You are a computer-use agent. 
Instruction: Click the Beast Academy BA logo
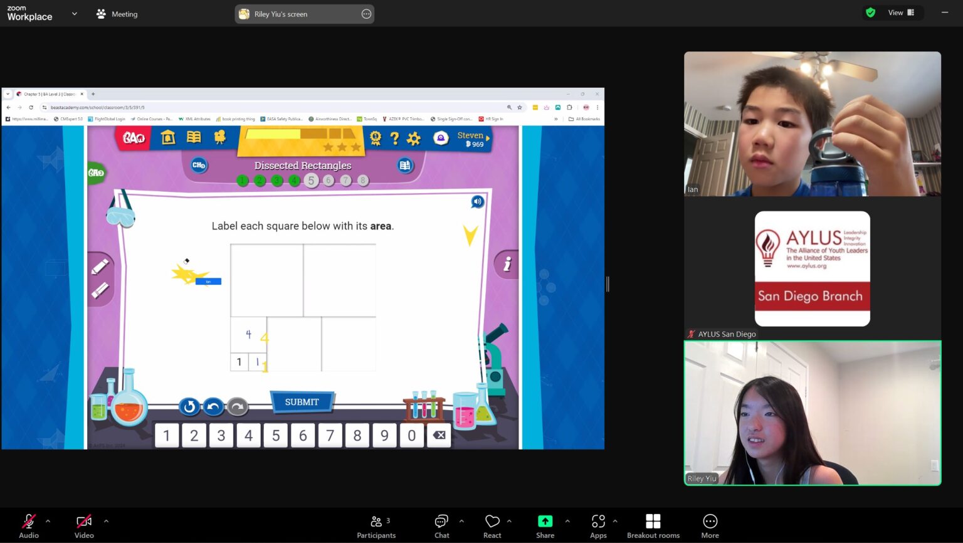pos(134,137)
